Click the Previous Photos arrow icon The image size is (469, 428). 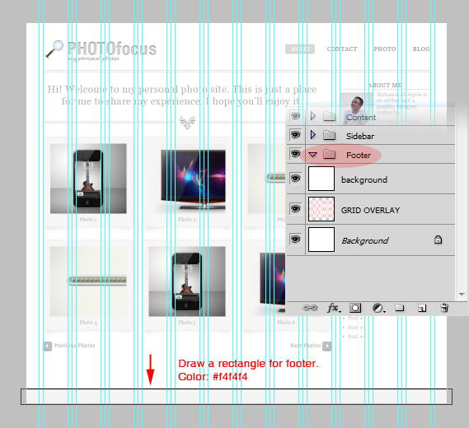48,346
